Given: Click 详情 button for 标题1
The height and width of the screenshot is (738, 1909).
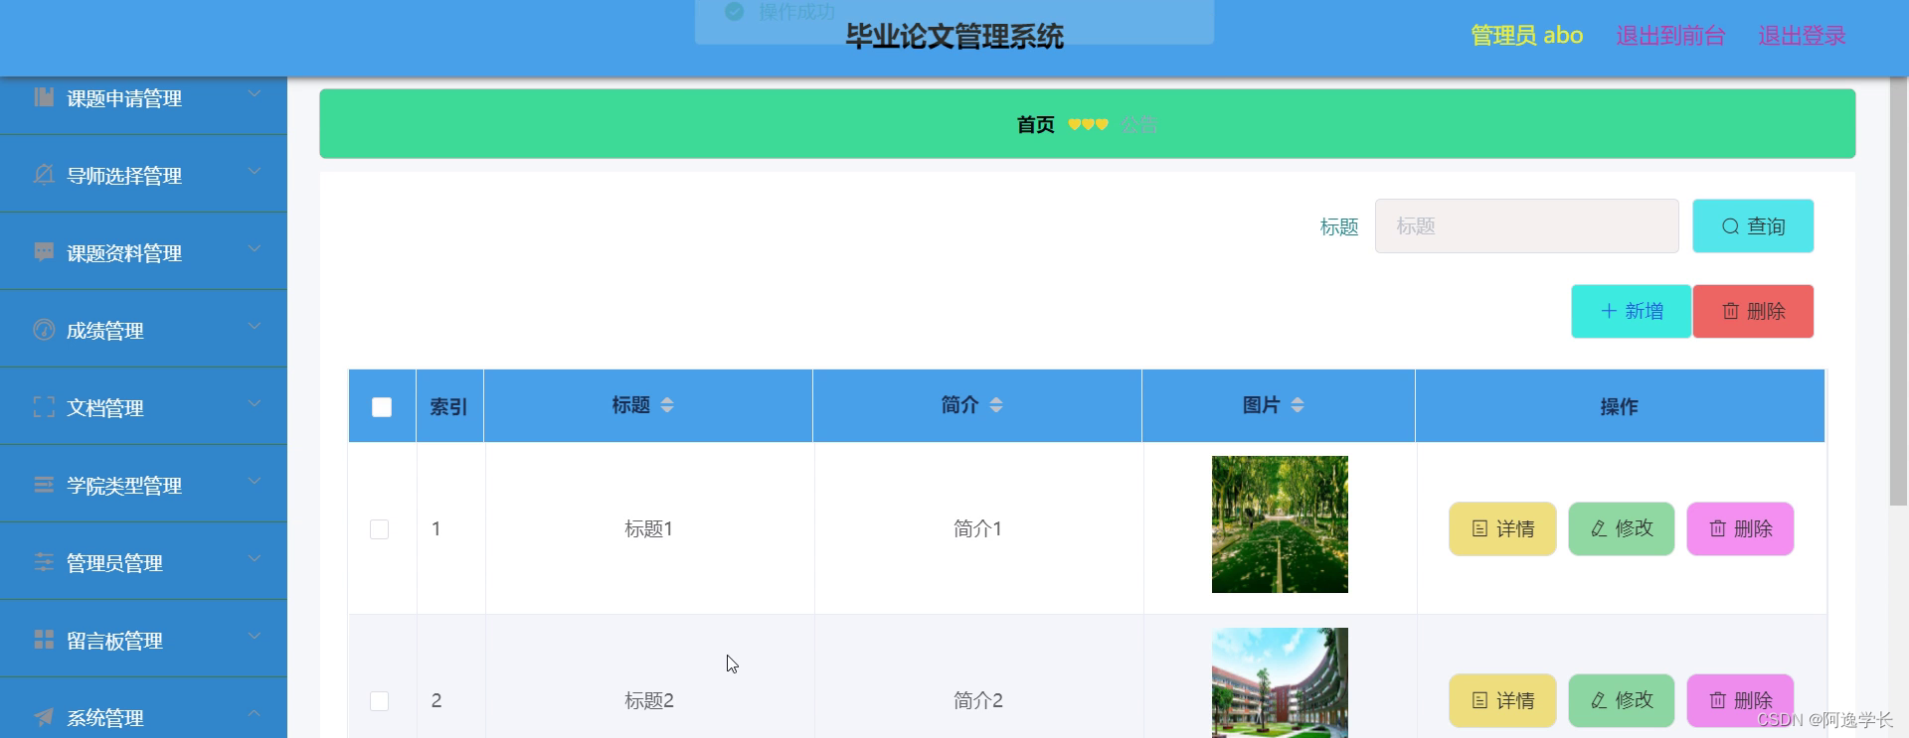Looking at the screenshot, I should point(1502,528).
